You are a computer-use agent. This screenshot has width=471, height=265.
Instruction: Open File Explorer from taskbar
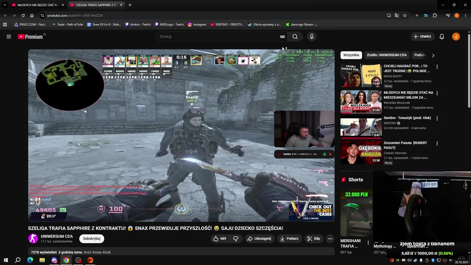tap(42, 260)
